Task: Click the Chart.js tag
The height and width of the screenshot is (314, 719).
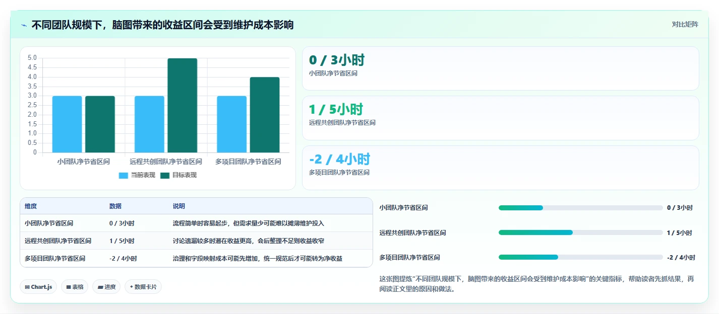Action: (x=38, y=287)
